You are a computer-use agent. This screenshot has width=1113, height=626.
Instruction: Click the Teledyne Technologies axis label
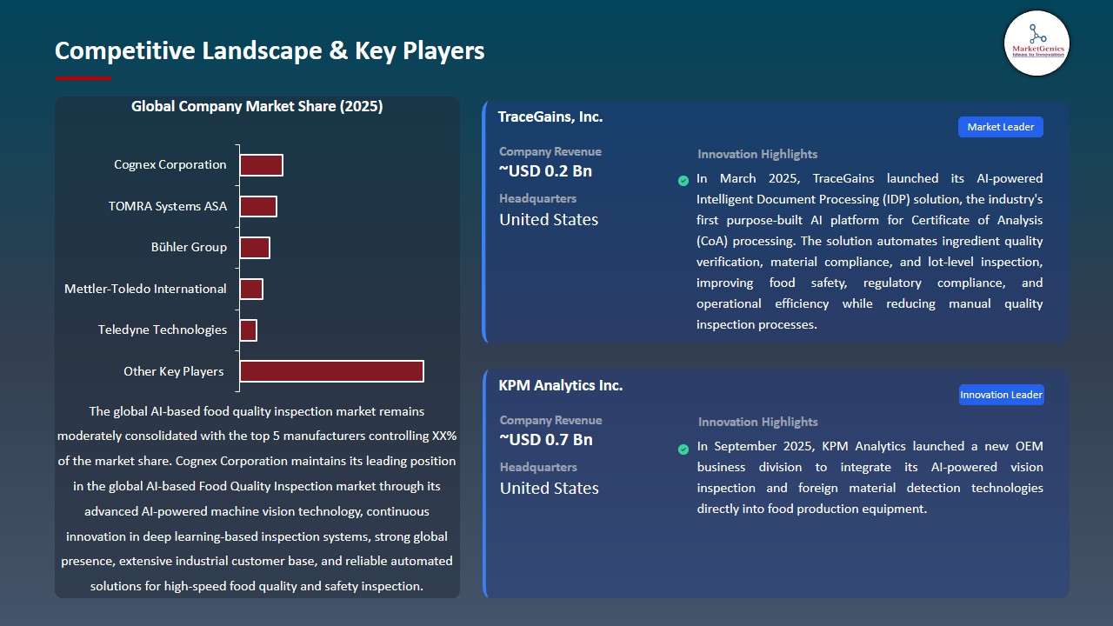(163, 330)
